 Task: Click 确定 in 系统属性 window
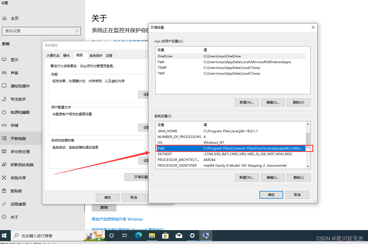click(108, 198)
